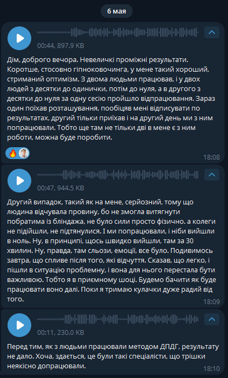The height and width of the screenshot is (378, 228).
Task: Collapse transcript of the 00:44 voice message
Action: pos(212,32)
